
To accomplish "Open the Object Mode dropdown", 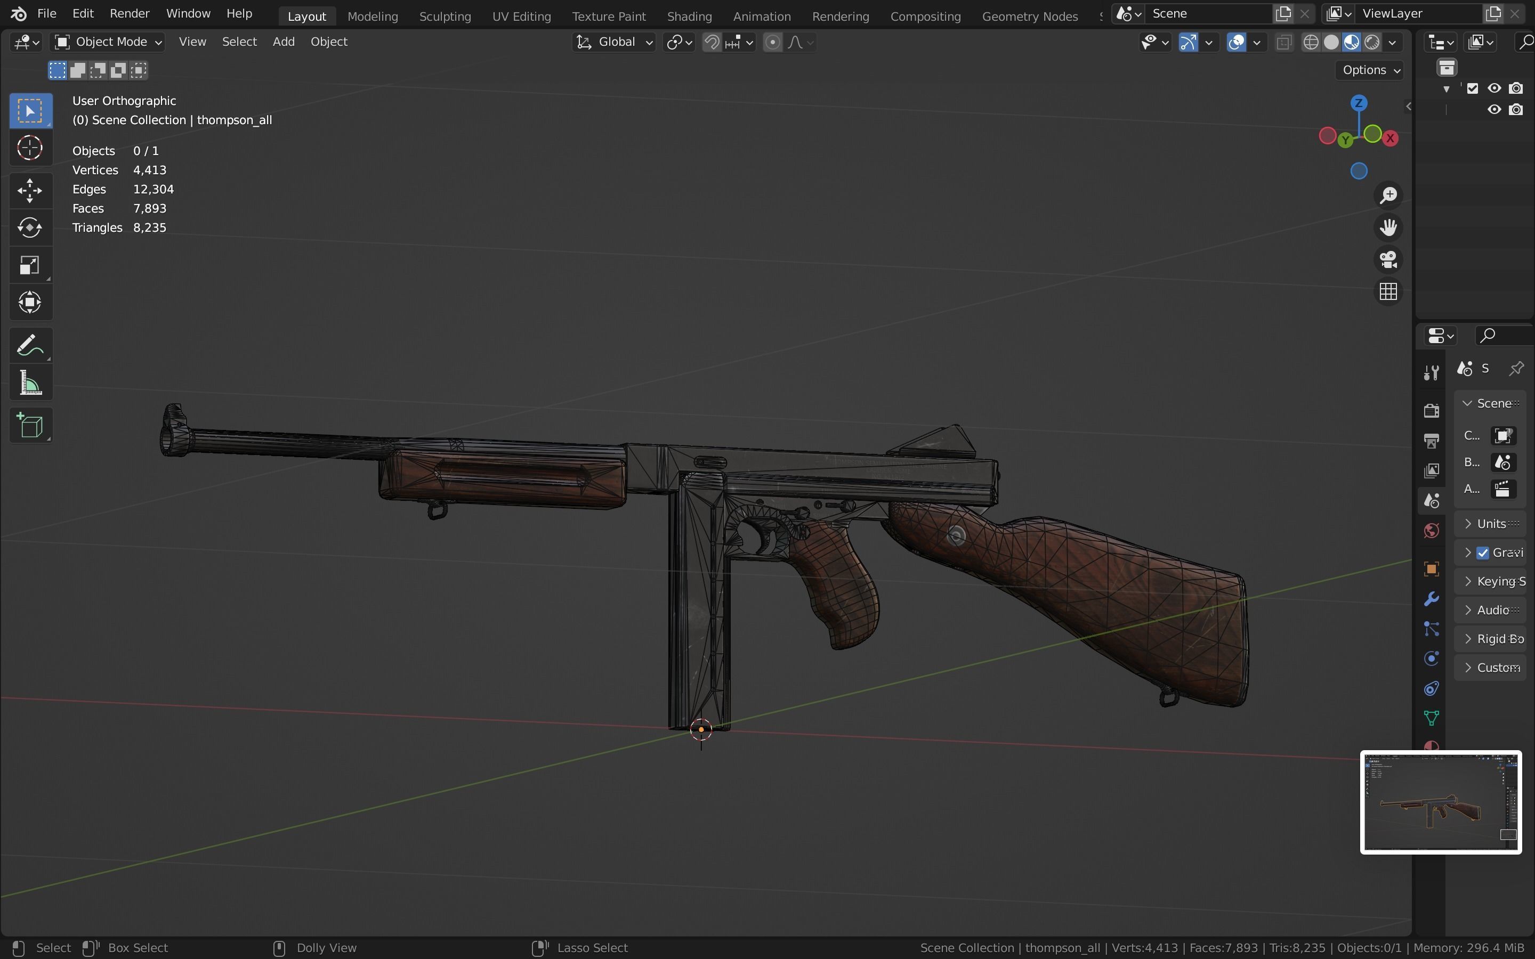I will (x=108, y=42).
